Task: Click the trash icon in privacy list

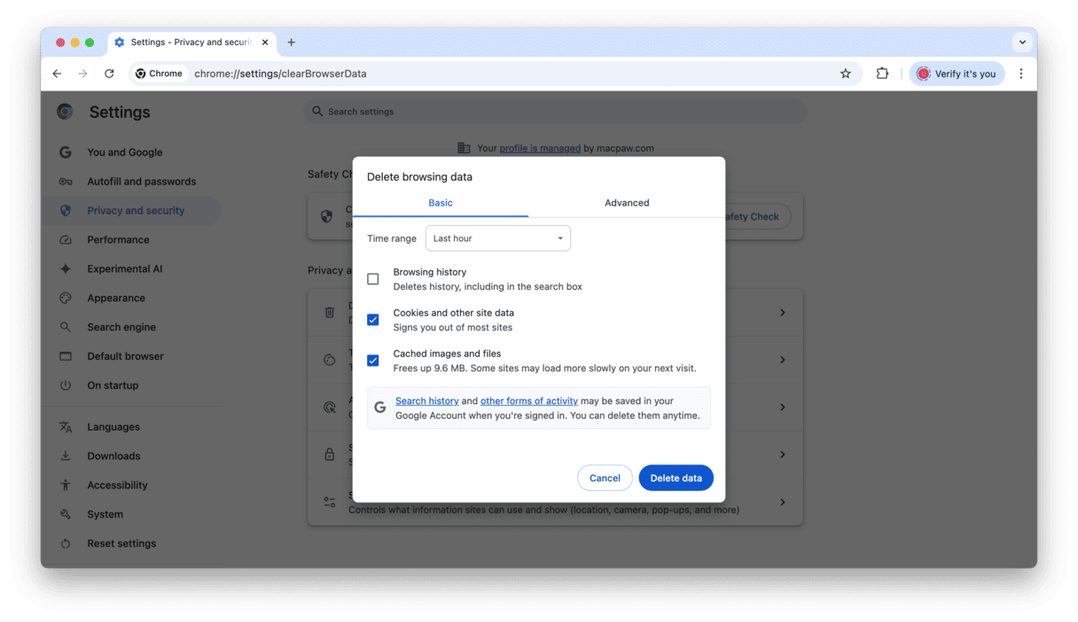Action: tap(330, 313)
